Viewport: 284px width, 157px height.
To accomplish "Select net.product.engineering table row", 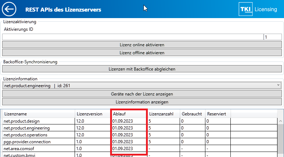I will point(140,128).
